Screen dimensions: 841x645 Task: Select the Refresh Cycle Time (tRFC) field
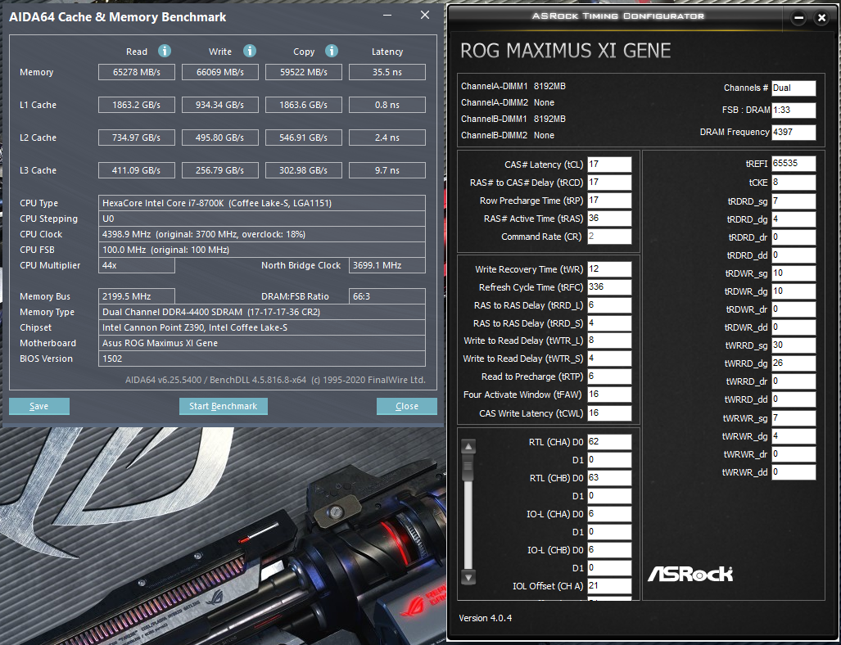(x=609, y=287)
